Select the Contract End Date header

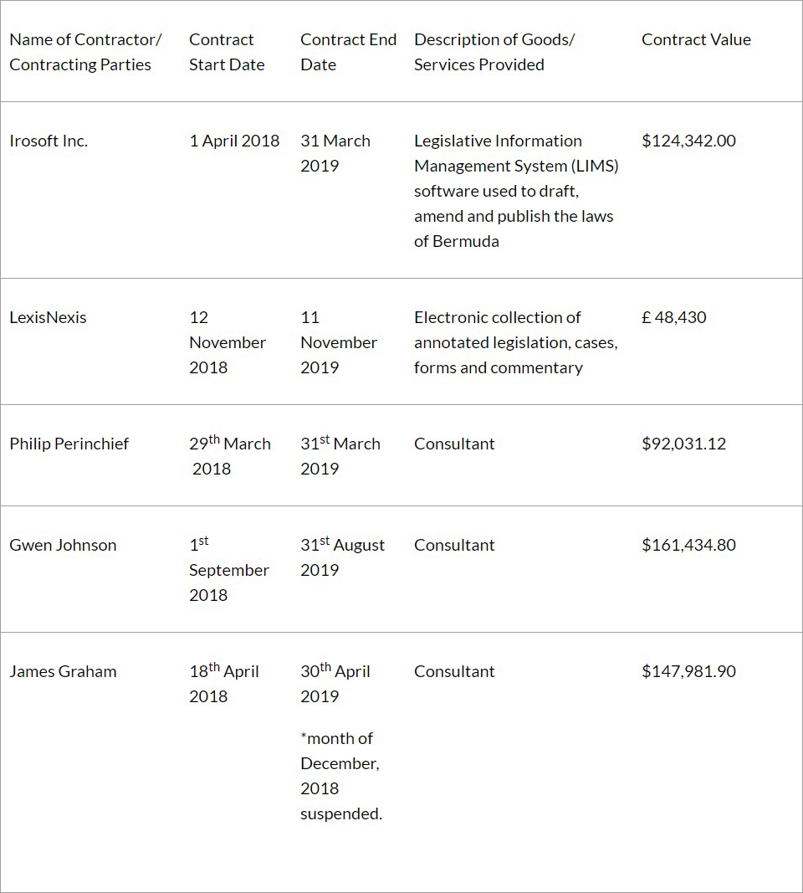pyautogui.click(x=348, y=52)
